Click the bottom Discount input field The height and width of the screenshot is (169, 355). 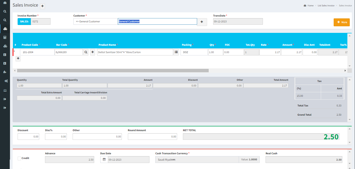(x=28, y=136)
